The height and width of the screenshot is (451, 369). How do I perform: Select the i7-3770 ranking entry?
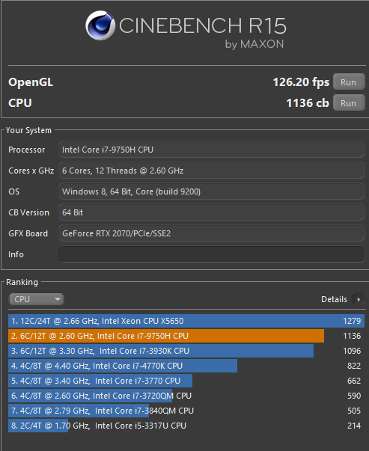[x=186, y=381]
